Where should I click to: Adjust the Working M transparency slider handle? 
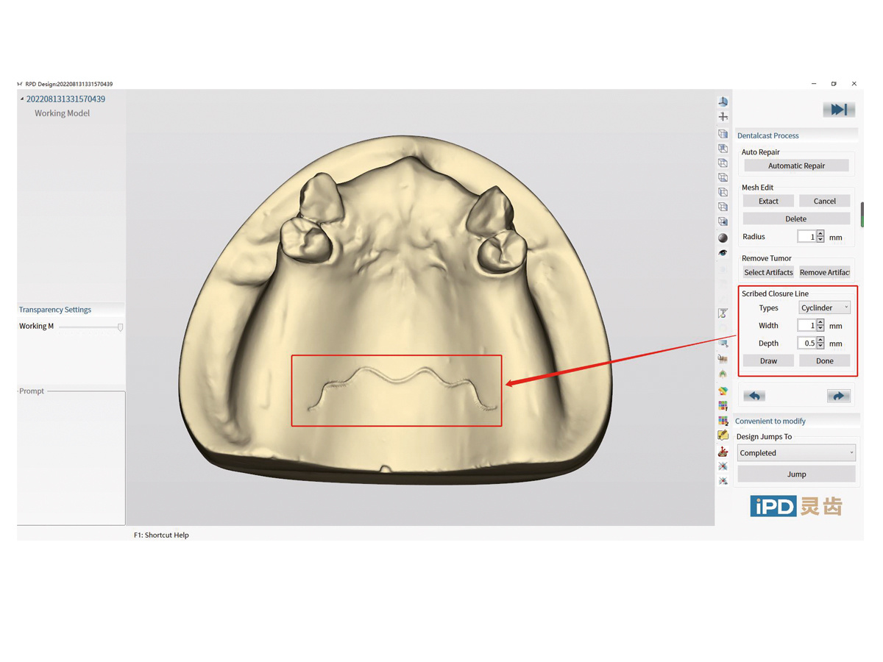(x=120, y=327)
